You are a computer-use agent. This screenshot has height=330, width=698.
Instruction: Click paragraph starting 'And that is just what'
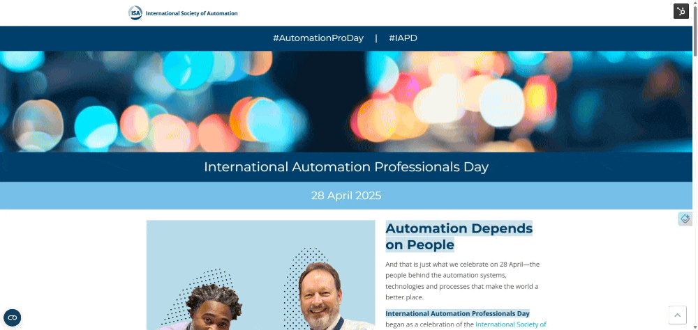[462, 281]
